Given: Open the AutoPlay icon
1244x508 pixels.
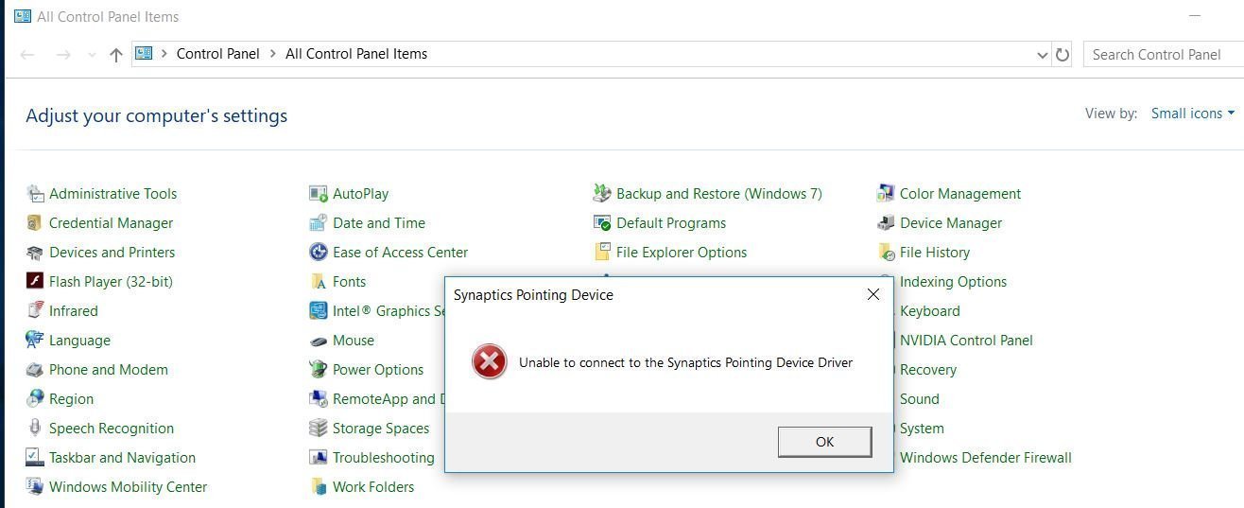Looking at the screenshot, I should point(319,194).
